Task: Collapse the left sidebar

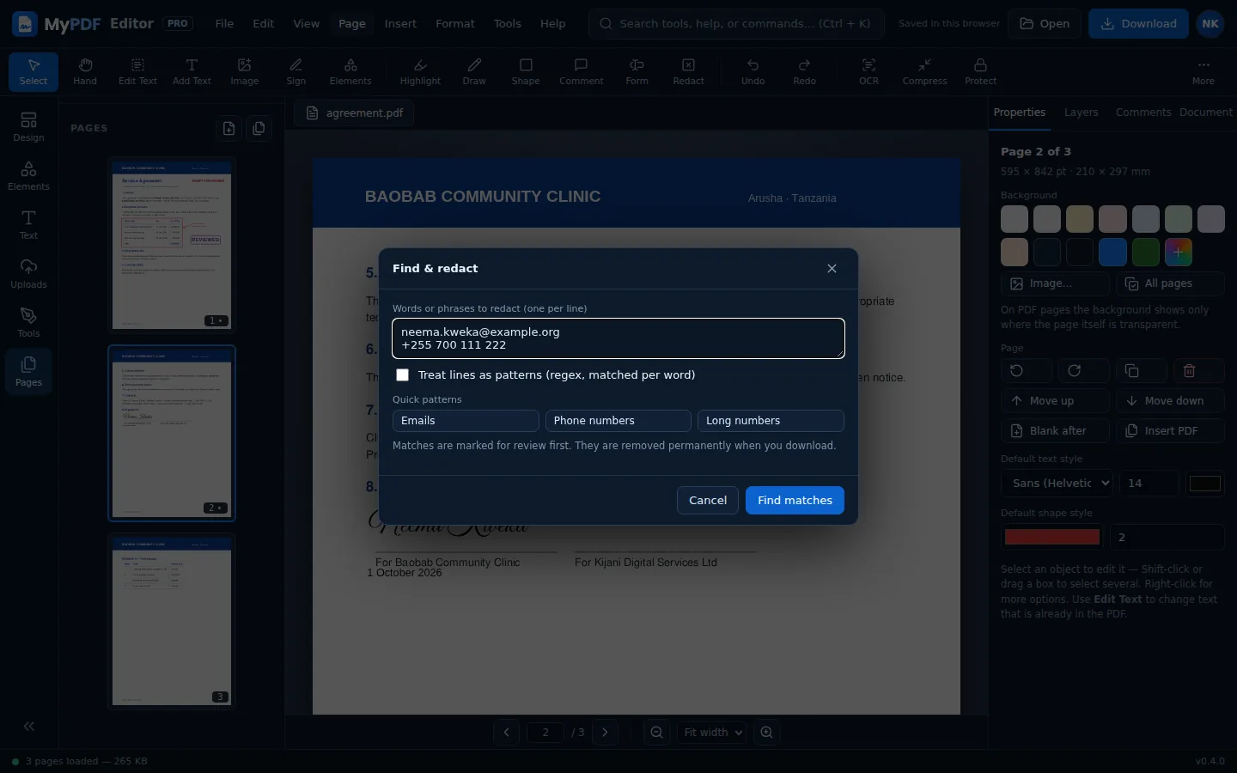Action: 28,727
